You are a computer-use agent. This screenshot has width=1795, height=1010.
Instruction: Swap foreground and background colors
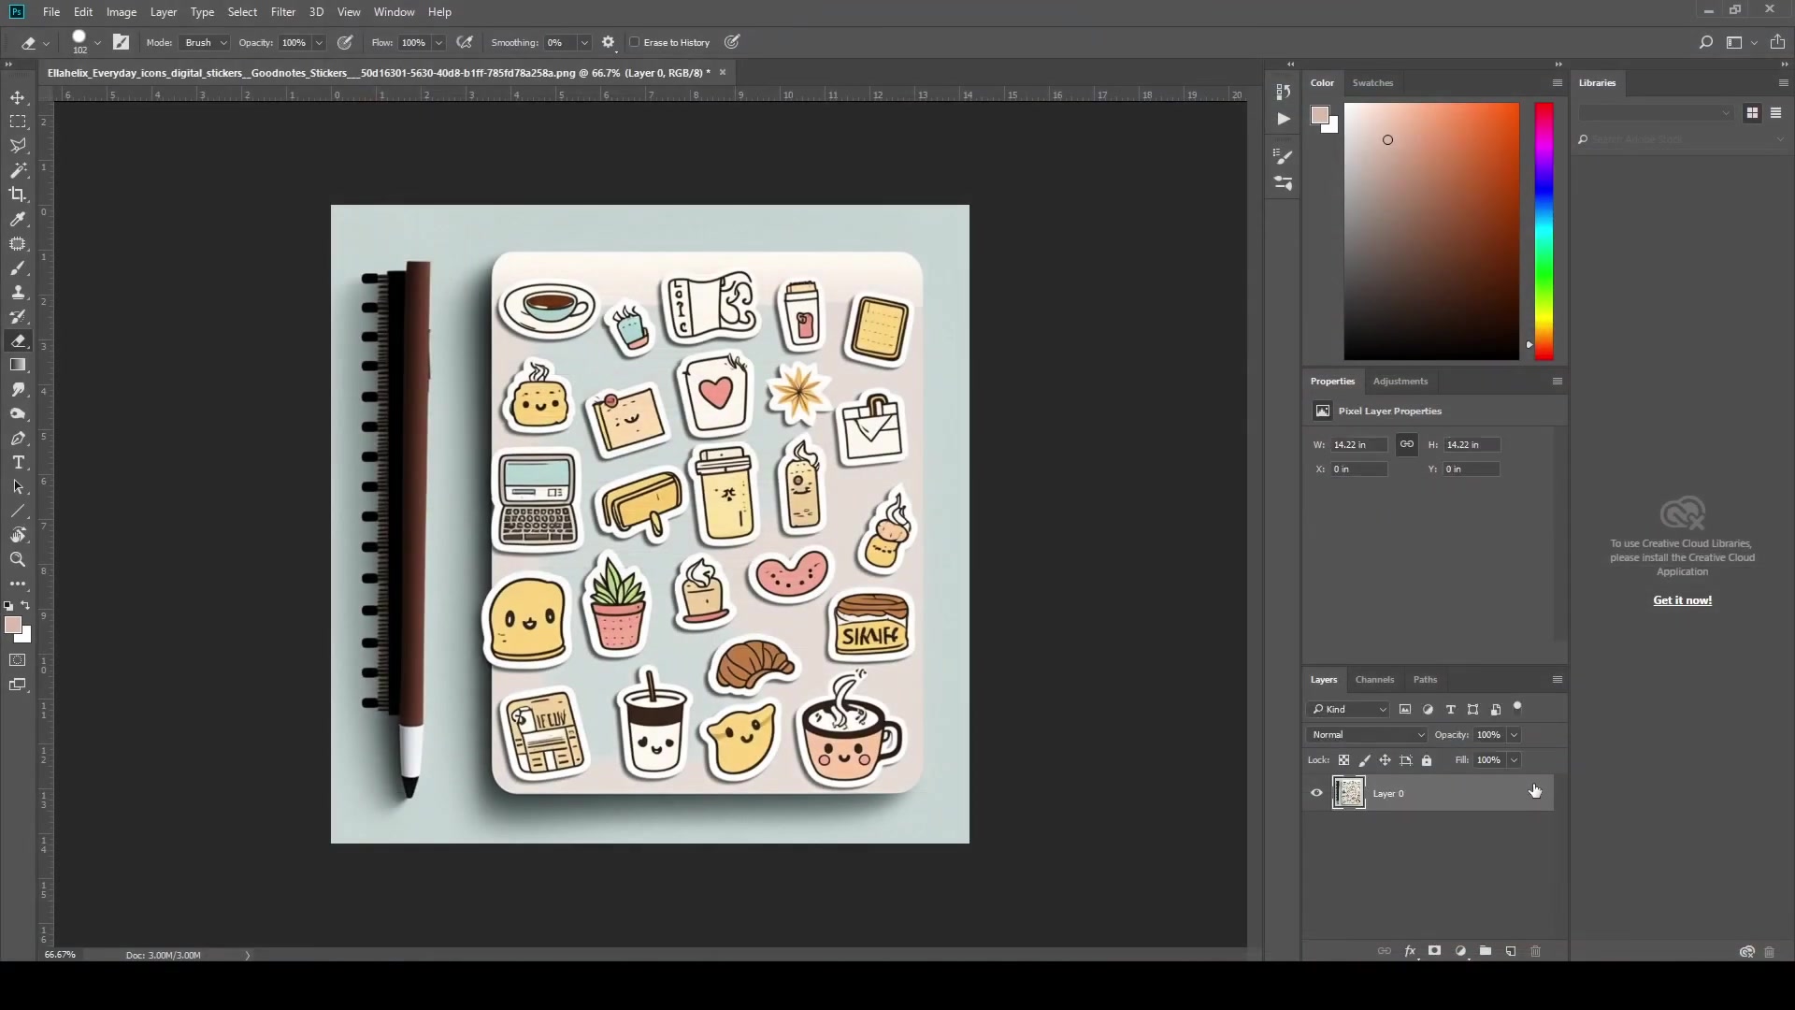point(26,605)
